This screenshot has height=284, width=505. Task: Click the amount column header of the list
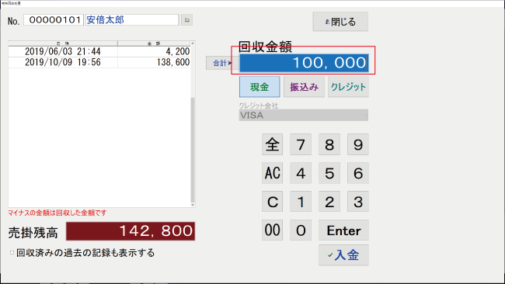click(x=154, y=43)
